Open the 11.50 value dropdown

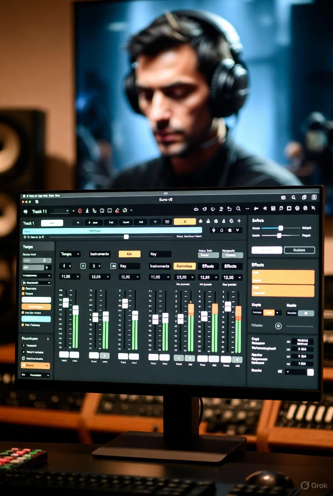tap(70, 277)
